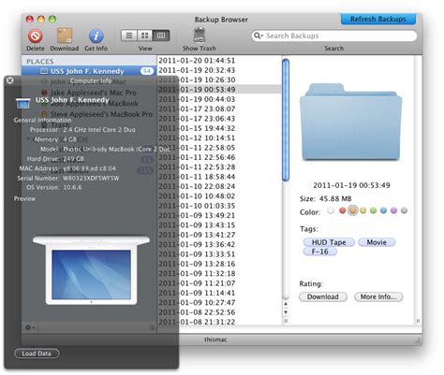Click the MacBook preview image

[x=91, y=270]
